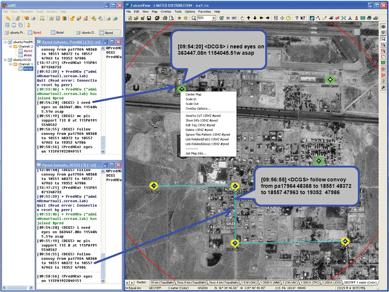
Task: Select Ignore This Pattern 1354Z #pred
Action: point(208,135)
